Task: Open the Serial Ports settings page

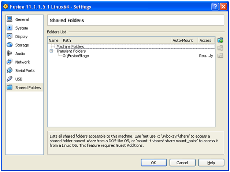Action: (25, 70)
